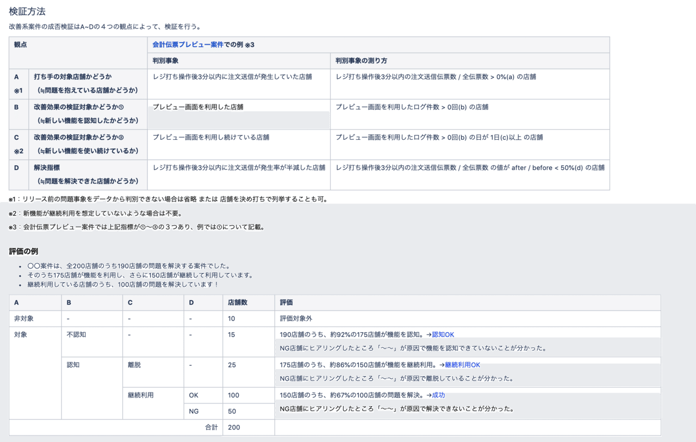Click the 成功 link
Viewport: 696px width, 442px height.
[x=438, y=395]
